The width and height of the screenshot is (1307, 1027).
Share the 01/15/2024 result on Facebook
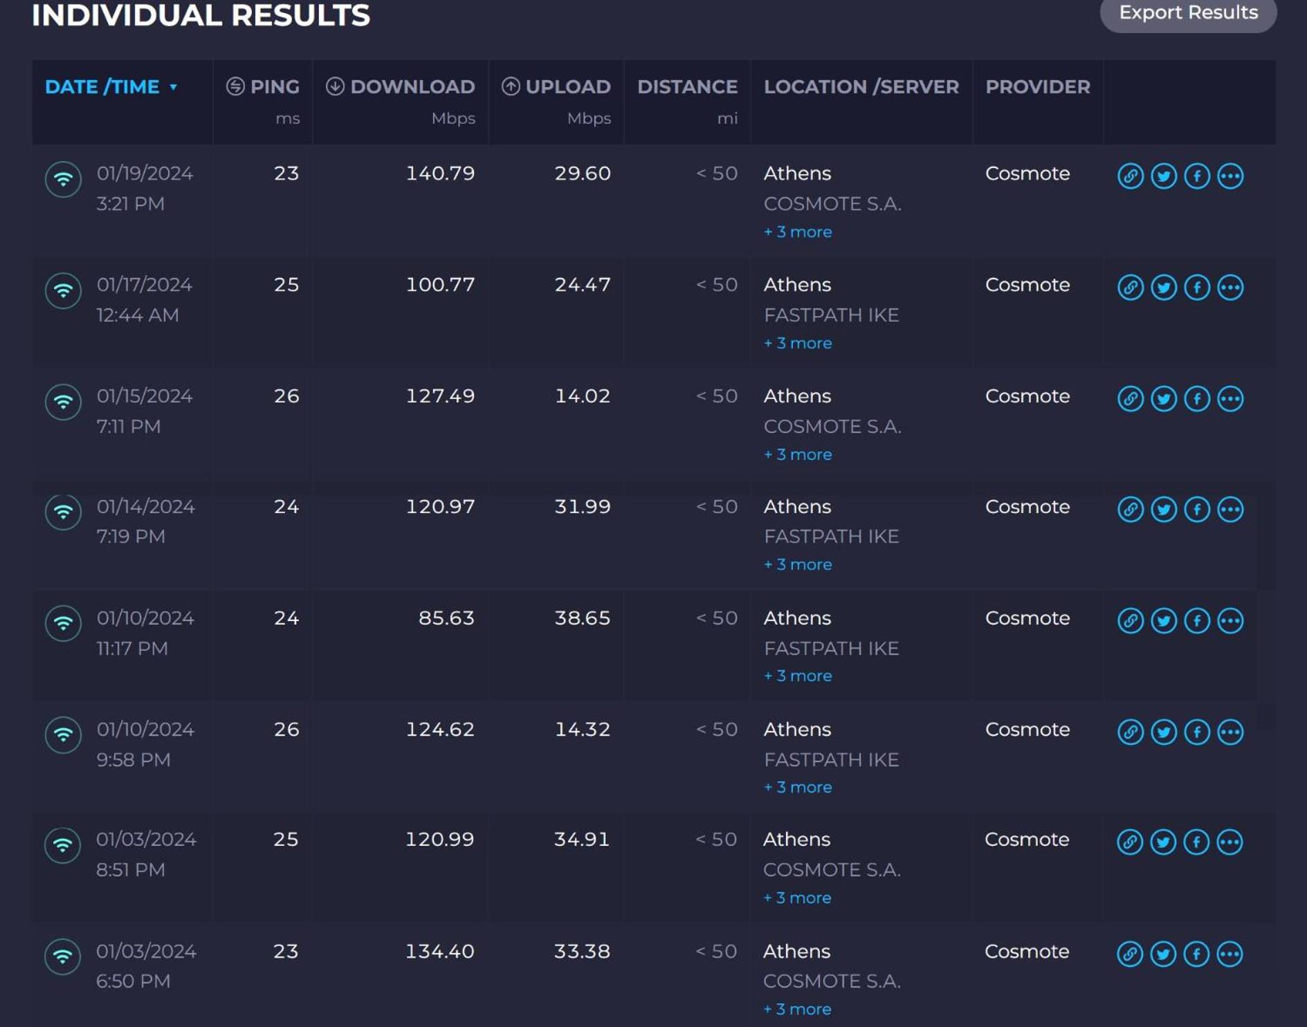(1196, 398)
